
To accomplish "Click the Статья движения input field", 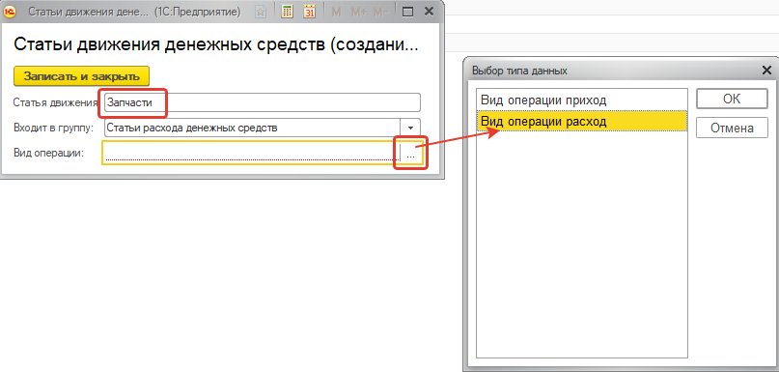I will coord(263,102).
